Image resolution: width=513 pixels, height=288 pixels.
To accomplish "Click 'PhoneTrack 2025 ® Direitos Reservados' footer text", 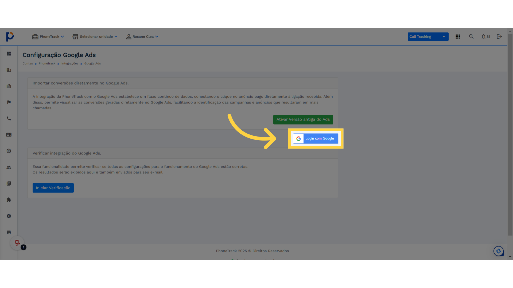I will (x=252, y=251).
